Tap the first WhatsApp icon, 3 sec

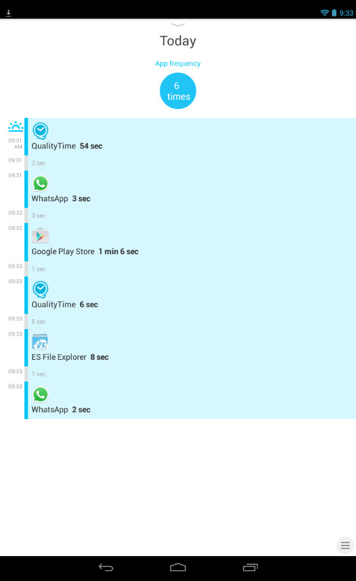click(41, 183)
